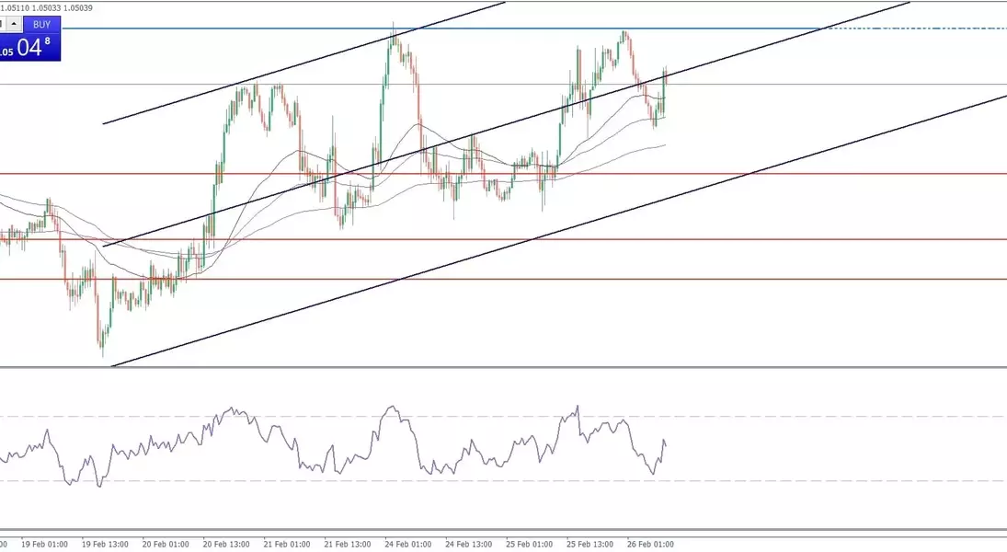Viewport: 1007px width, 552px height.
Task: Click the BUY button in the one-click trading panel
Action: [41, 24]
